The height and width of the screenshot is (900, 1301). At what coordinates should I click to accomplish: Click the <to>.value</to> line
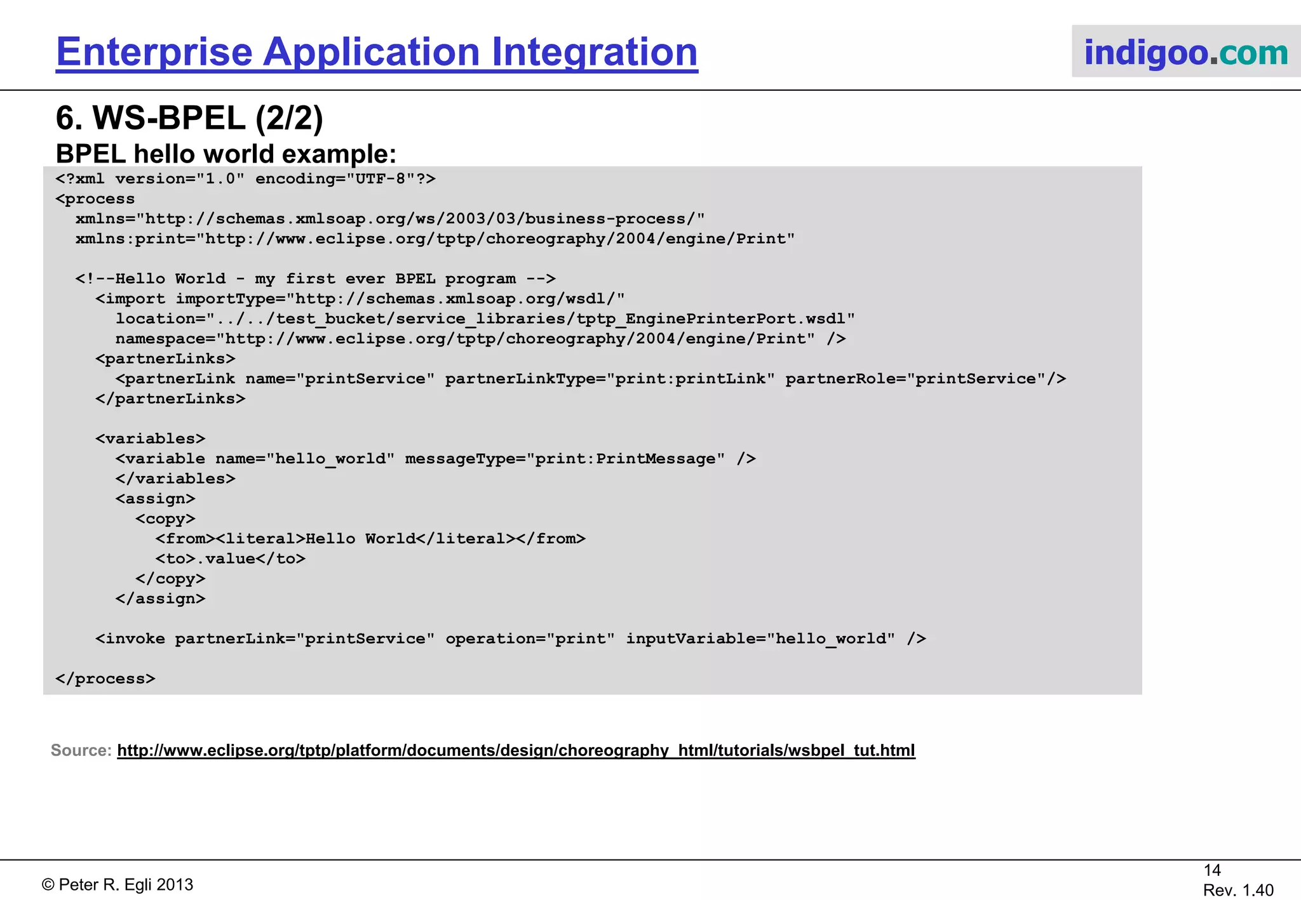point(231,559)
